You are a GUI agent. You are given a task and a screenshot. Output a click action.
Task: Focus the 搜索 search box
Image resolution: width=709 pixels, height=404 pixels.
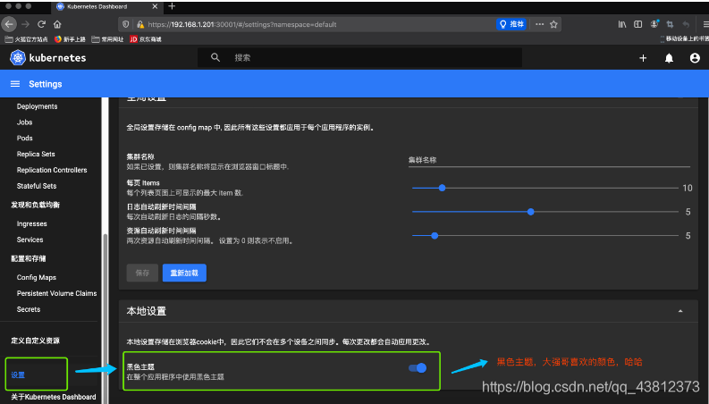tap(359, 57)
